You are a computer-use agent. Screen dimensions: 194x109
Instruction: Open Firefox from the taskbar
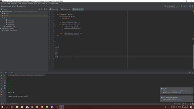point(42,107)
